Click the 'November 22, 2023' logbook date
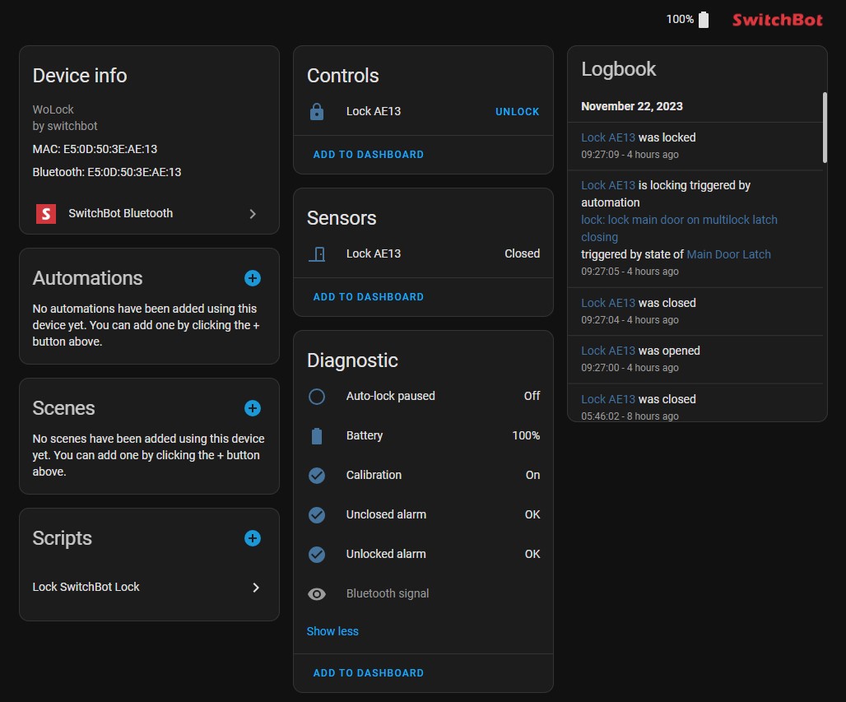The height and width of the screenshot is (702, 846). click(632, 106)
